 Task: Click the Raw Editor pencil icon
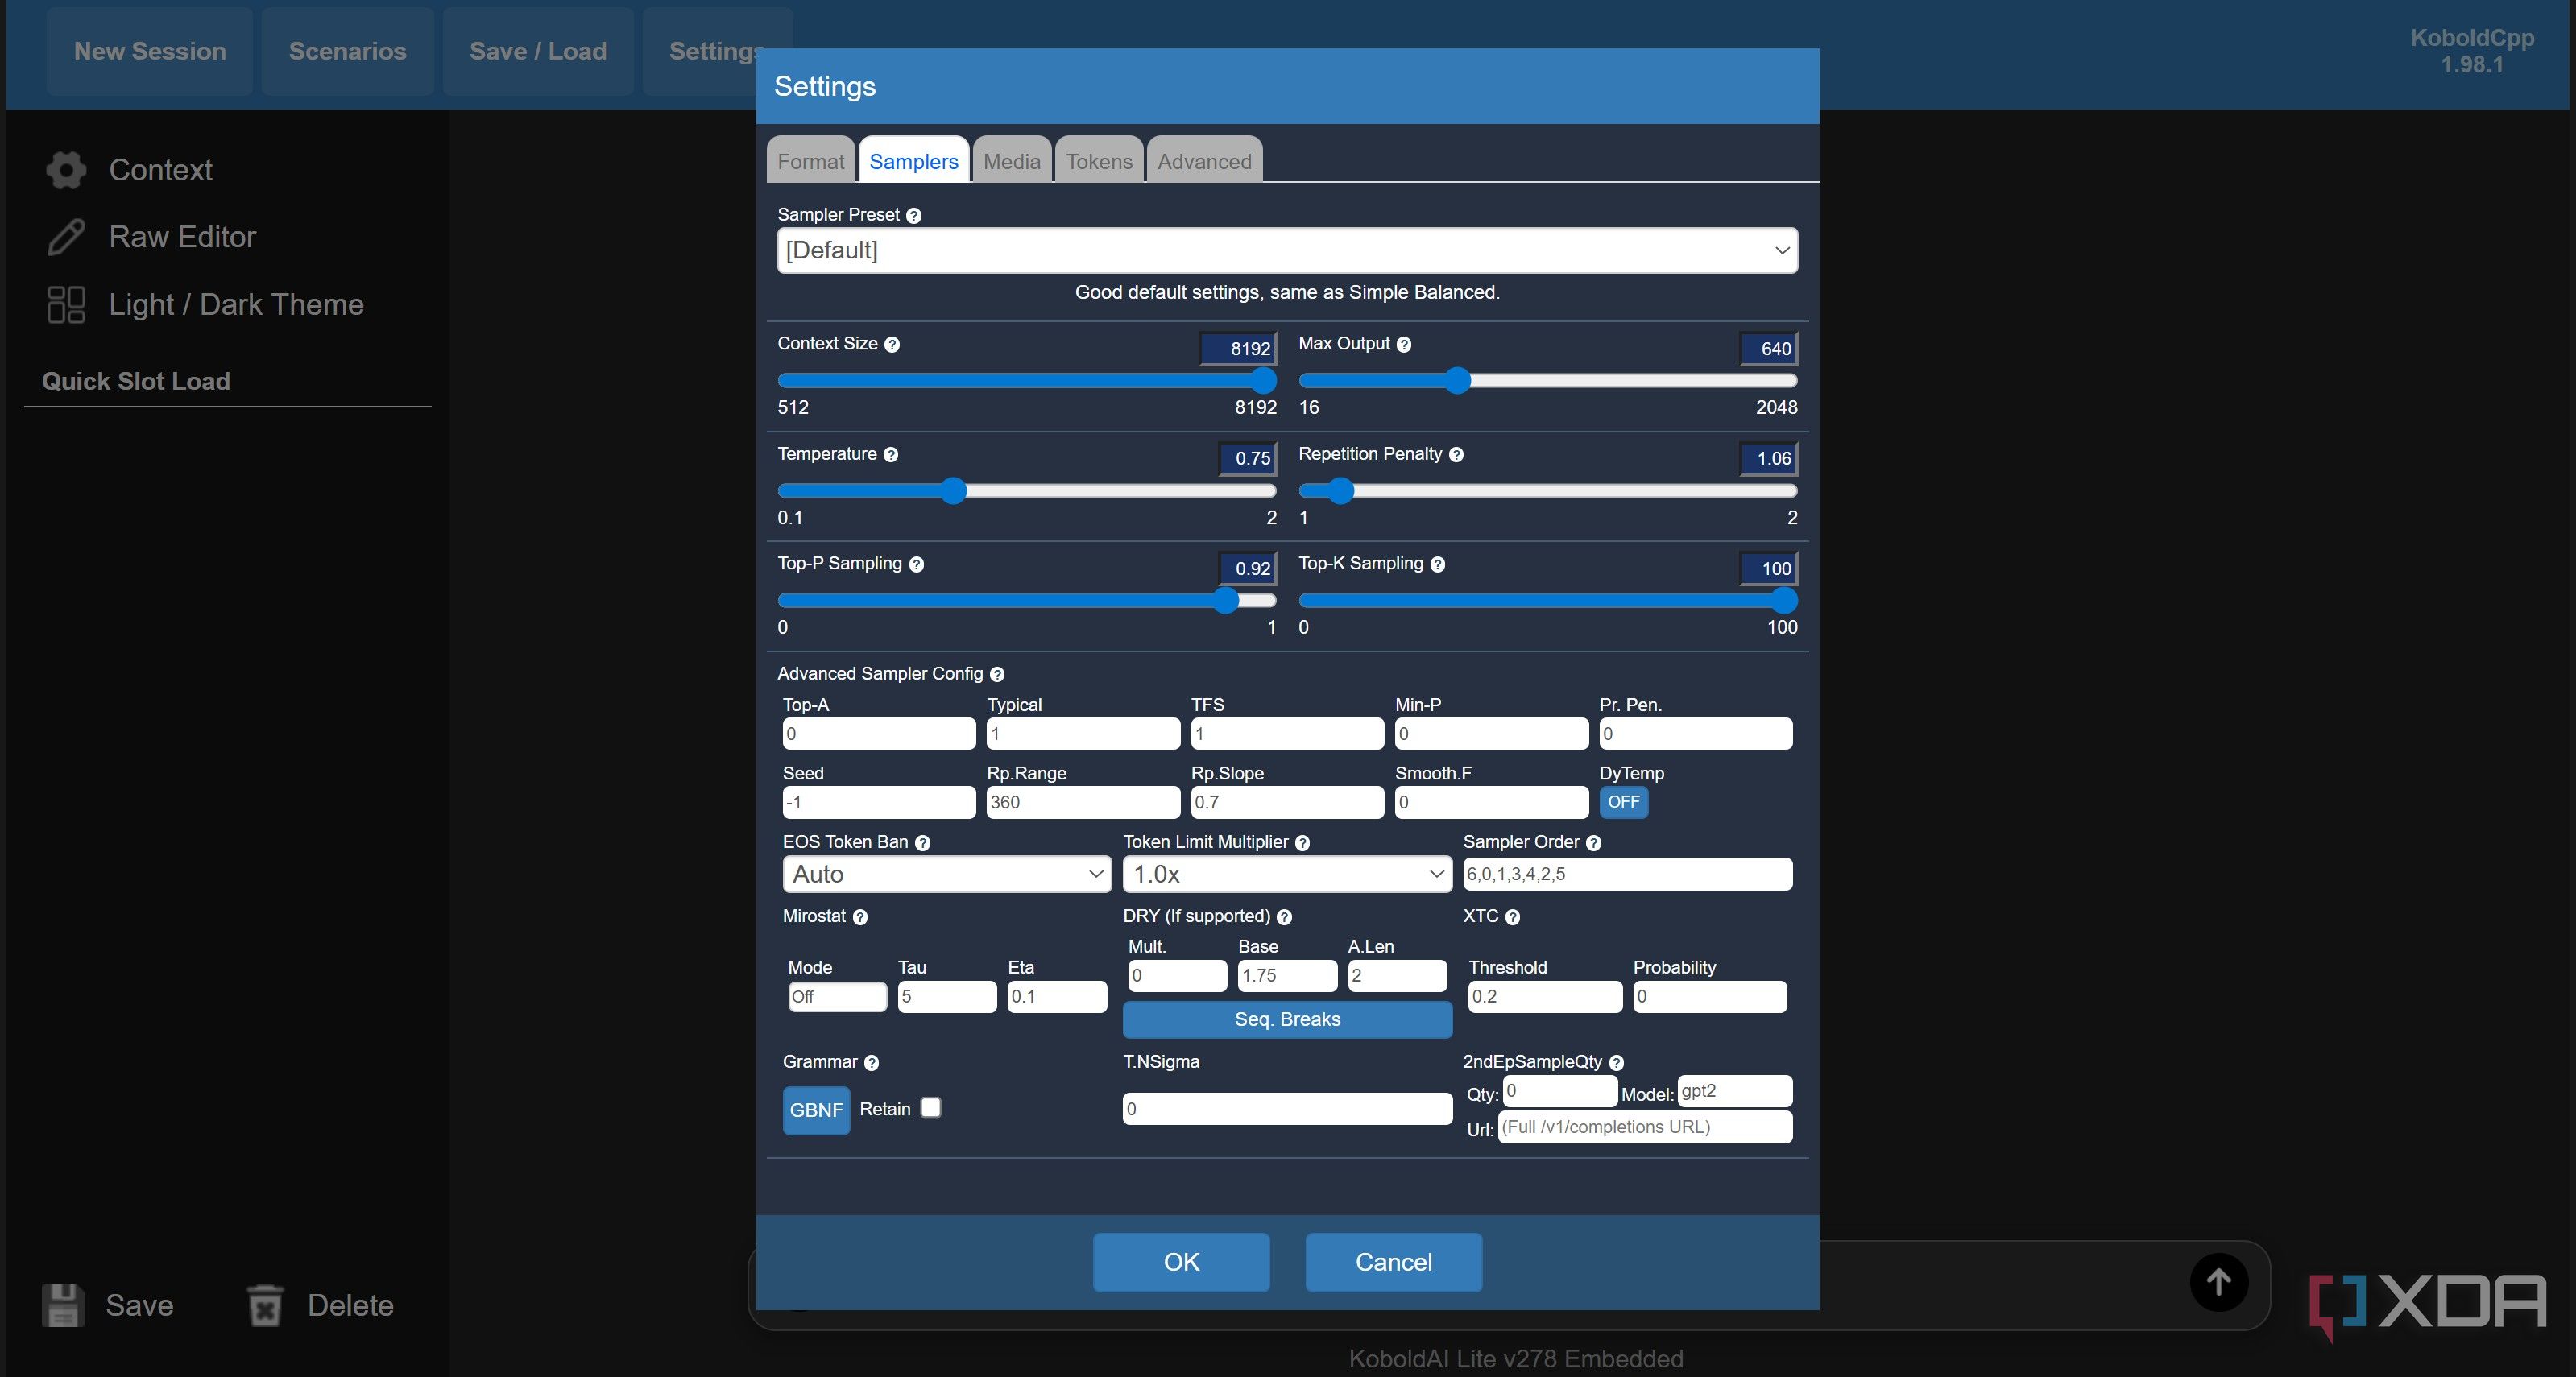coord(66,237)
